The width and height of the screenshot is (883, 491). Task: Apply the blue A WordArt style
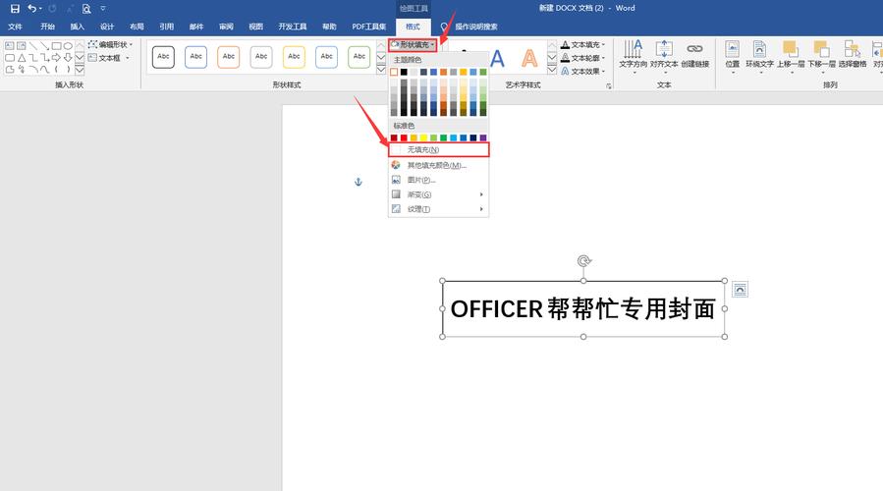(497, 58)
